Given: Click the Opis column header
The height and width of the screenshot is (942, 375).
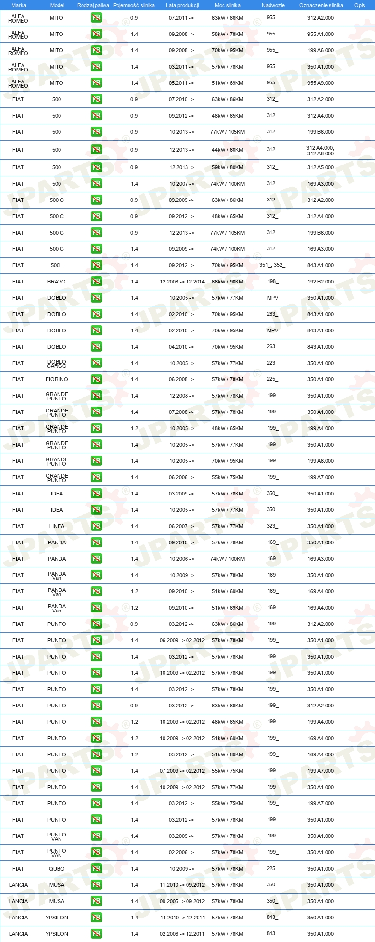Looking at the screenshot, I should click(360, 5).
